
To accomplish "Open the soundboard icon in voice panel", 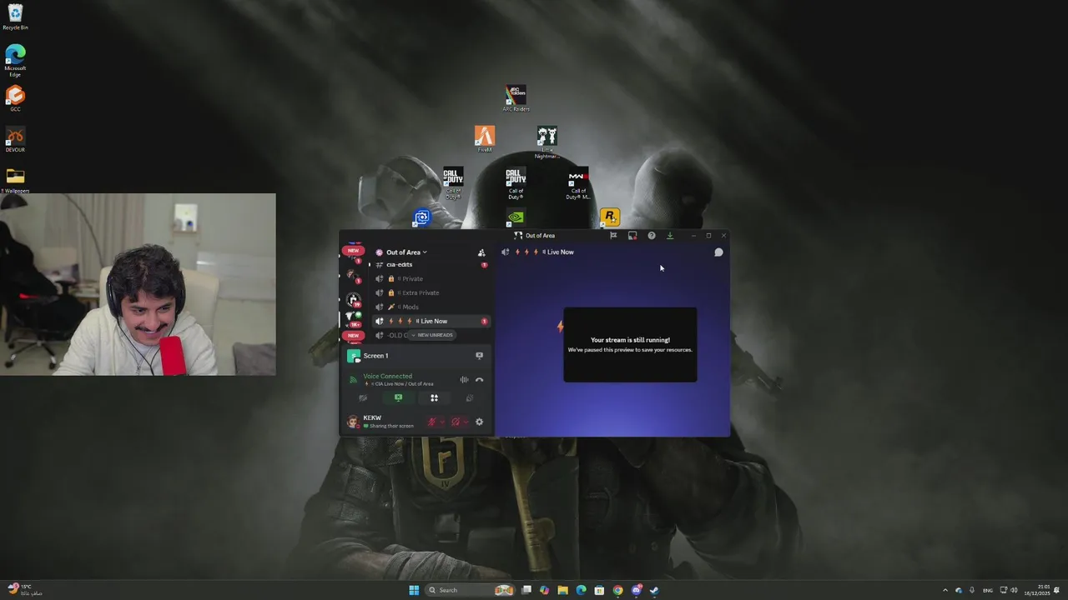I will pyautogui.click(x=469, y=398).
